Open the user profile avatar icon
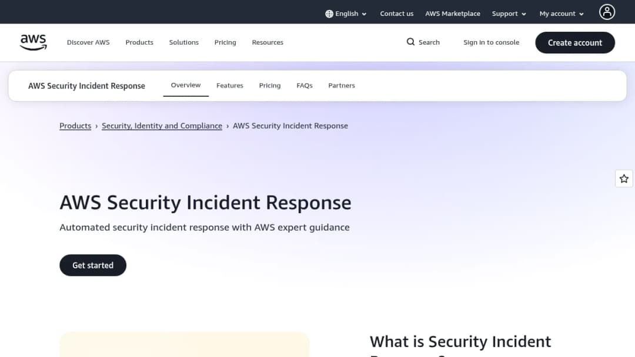The width and height of the screenshot is (635, 357). click(607, 12)
